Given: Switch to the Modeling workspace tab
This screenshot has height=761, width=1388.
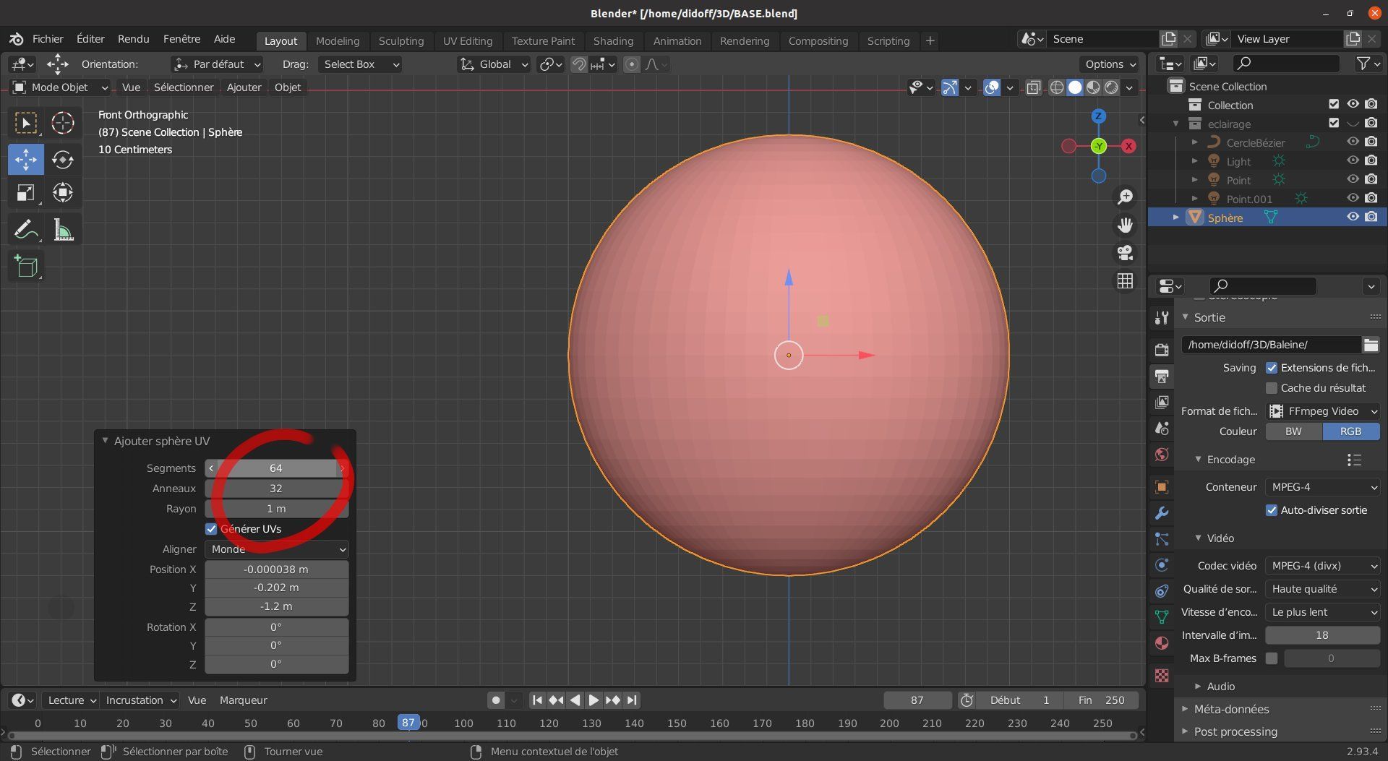Looking at the screenshot, I should (338, 41).
